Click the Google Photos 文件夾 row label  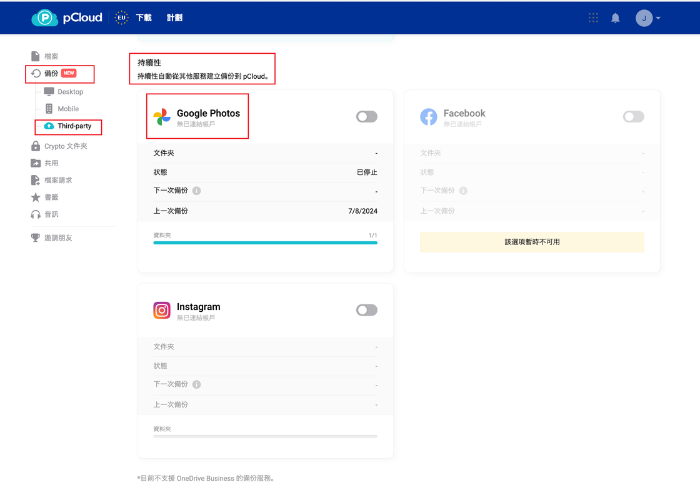point(164,153)
